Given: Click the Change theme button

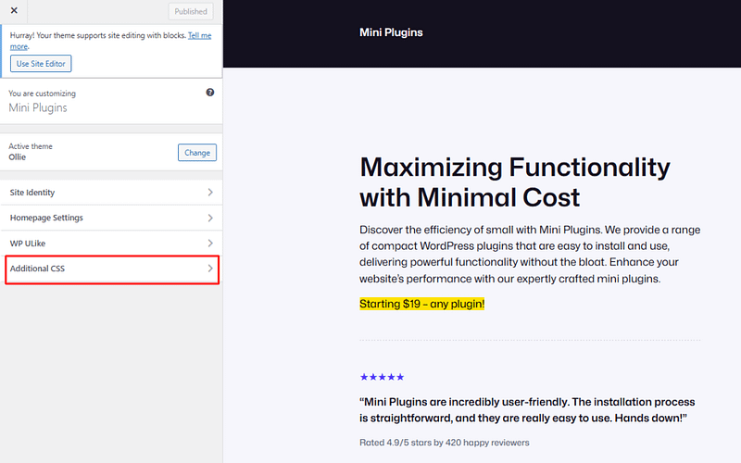Looking at the screenshot, I should (197, 153).
